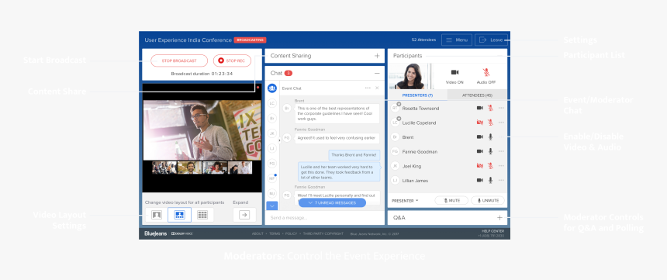Screen dimensions: 667x280
Task: Mute Brent's microphone
Action: click(490, 137)
